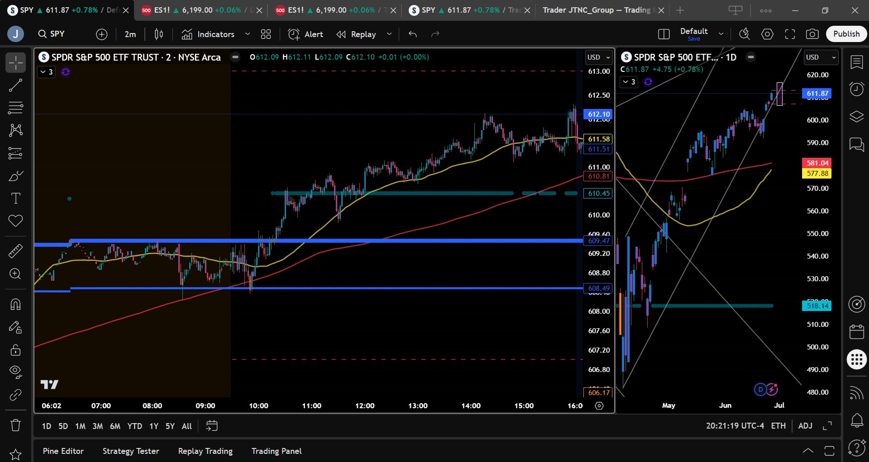Screen dimensions: 869x462
Task: Toggle ADJ dividend adjustment
Action: [x=805, y=426]
